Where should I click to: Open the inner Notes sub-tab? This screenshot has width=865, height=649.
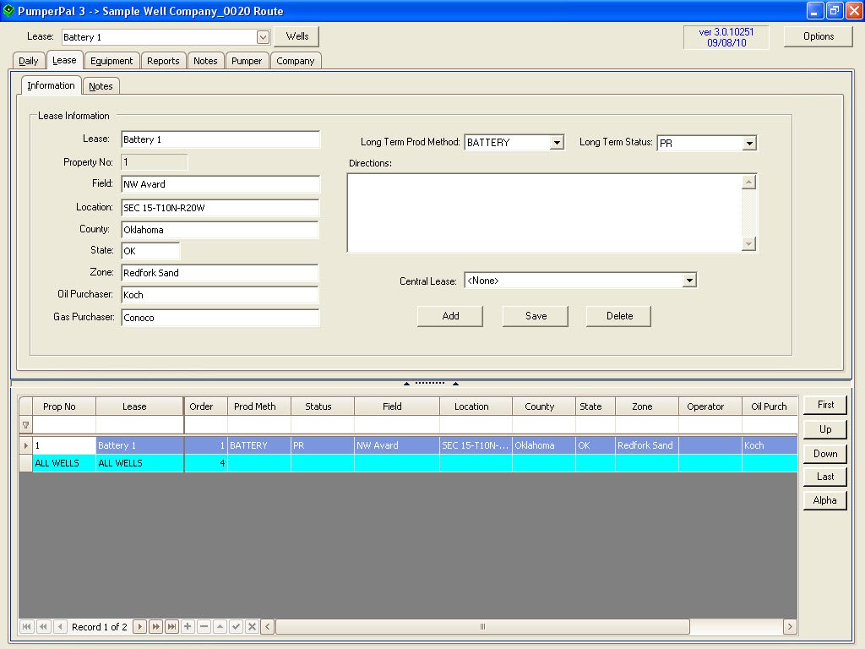click(101, 86)
